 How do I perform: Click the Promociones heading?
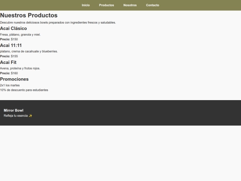tap(14, 79)
